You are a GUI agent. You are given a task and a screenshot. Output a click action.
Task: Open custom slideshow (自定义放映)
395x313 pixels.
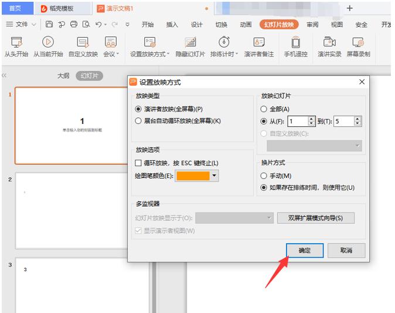[x=83, y=47]
